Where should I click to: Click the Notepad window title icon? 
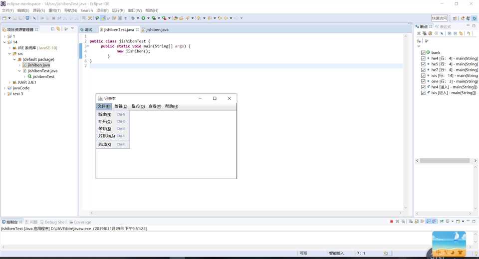[x=100, y=98]
